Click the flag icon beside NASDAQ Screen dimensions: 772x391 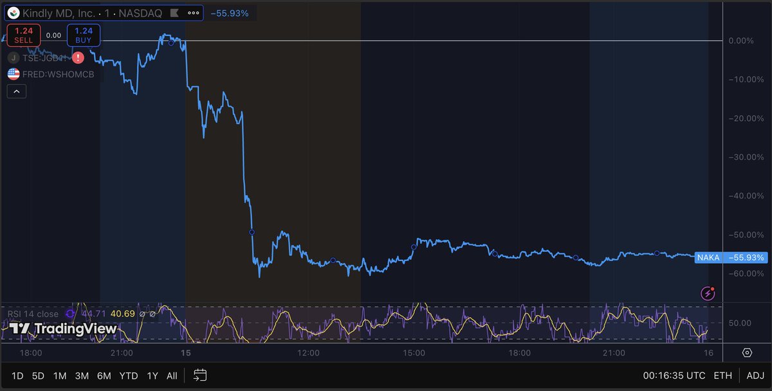pyautogui.click(x=174, y=14)
